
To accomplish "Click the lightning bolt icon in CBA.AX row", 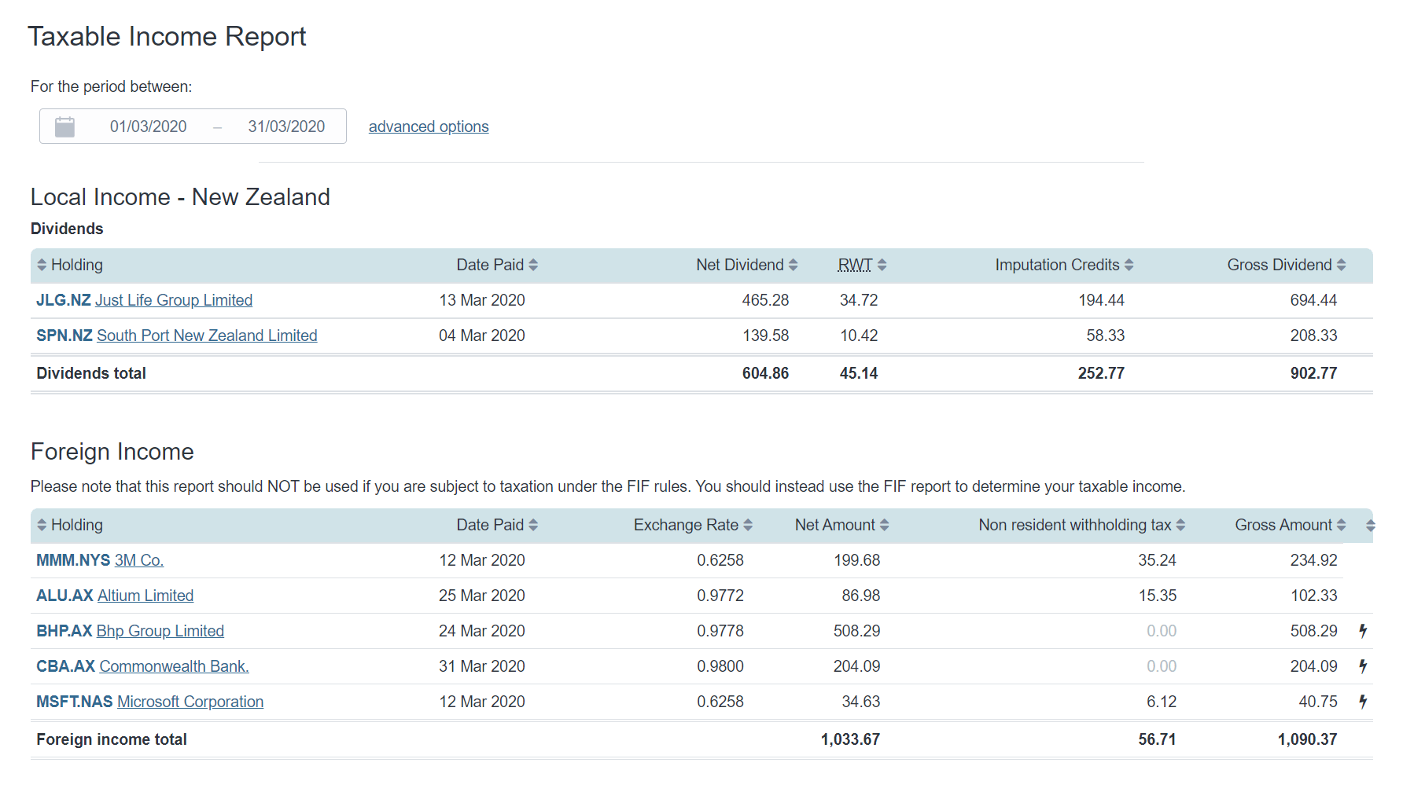I will (x=1363, y=666).
